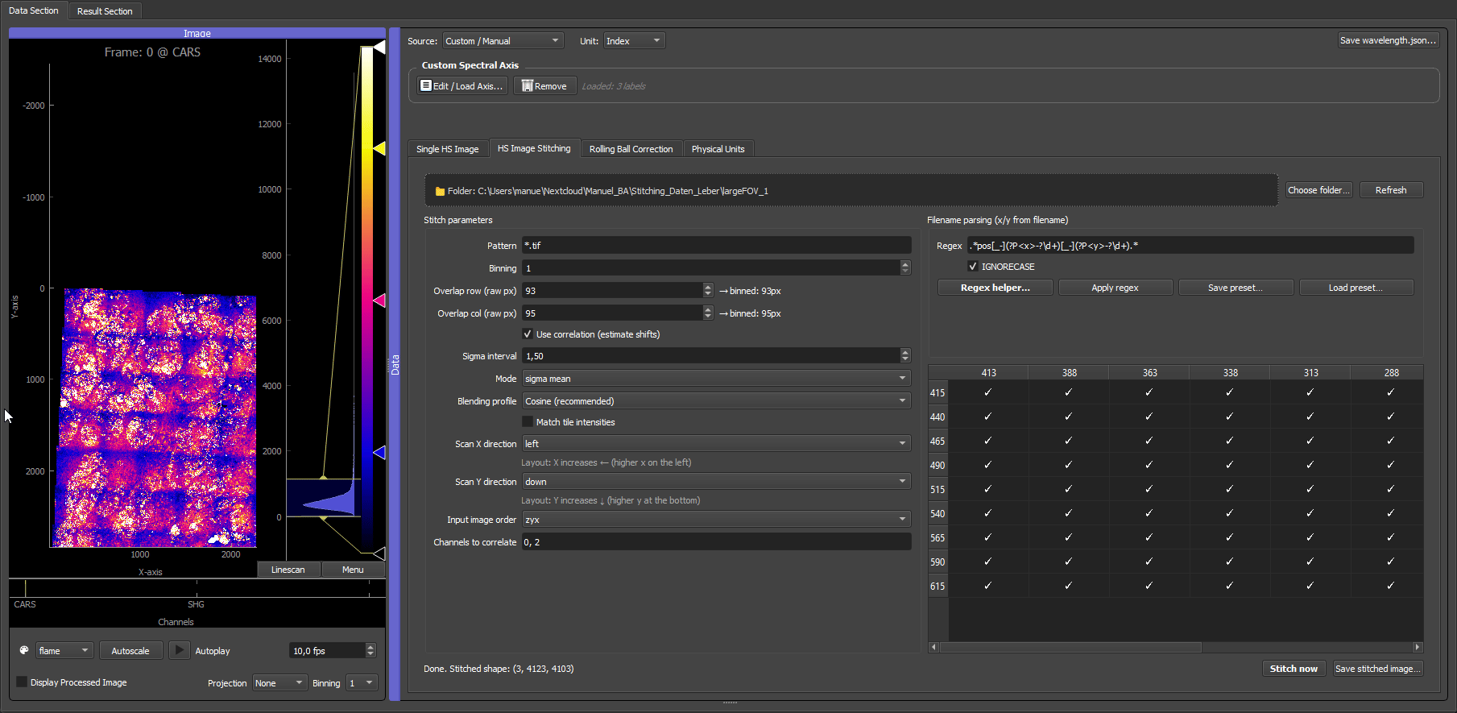
Task: Open the Source dropdown
Action: point(503,41)
